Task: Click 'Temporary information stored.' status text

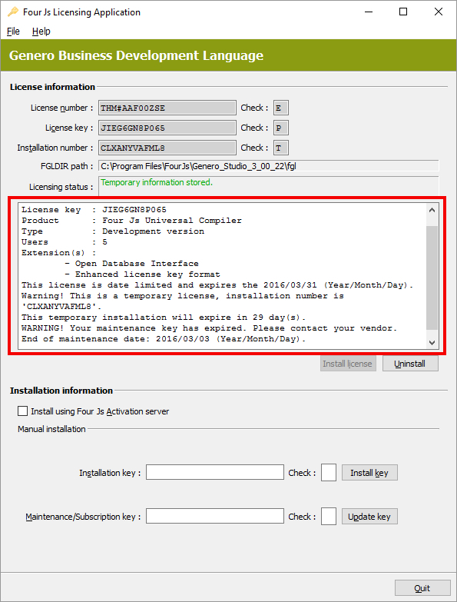Action: (x=157, y=182)
